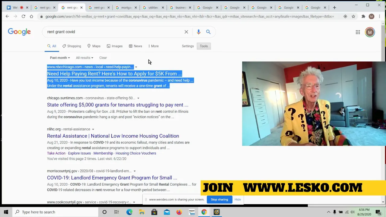The height and width of the screenshot is (217, 386).
Task: Open the Norton checkmark app in taskbar
Action: pos(217,212)
